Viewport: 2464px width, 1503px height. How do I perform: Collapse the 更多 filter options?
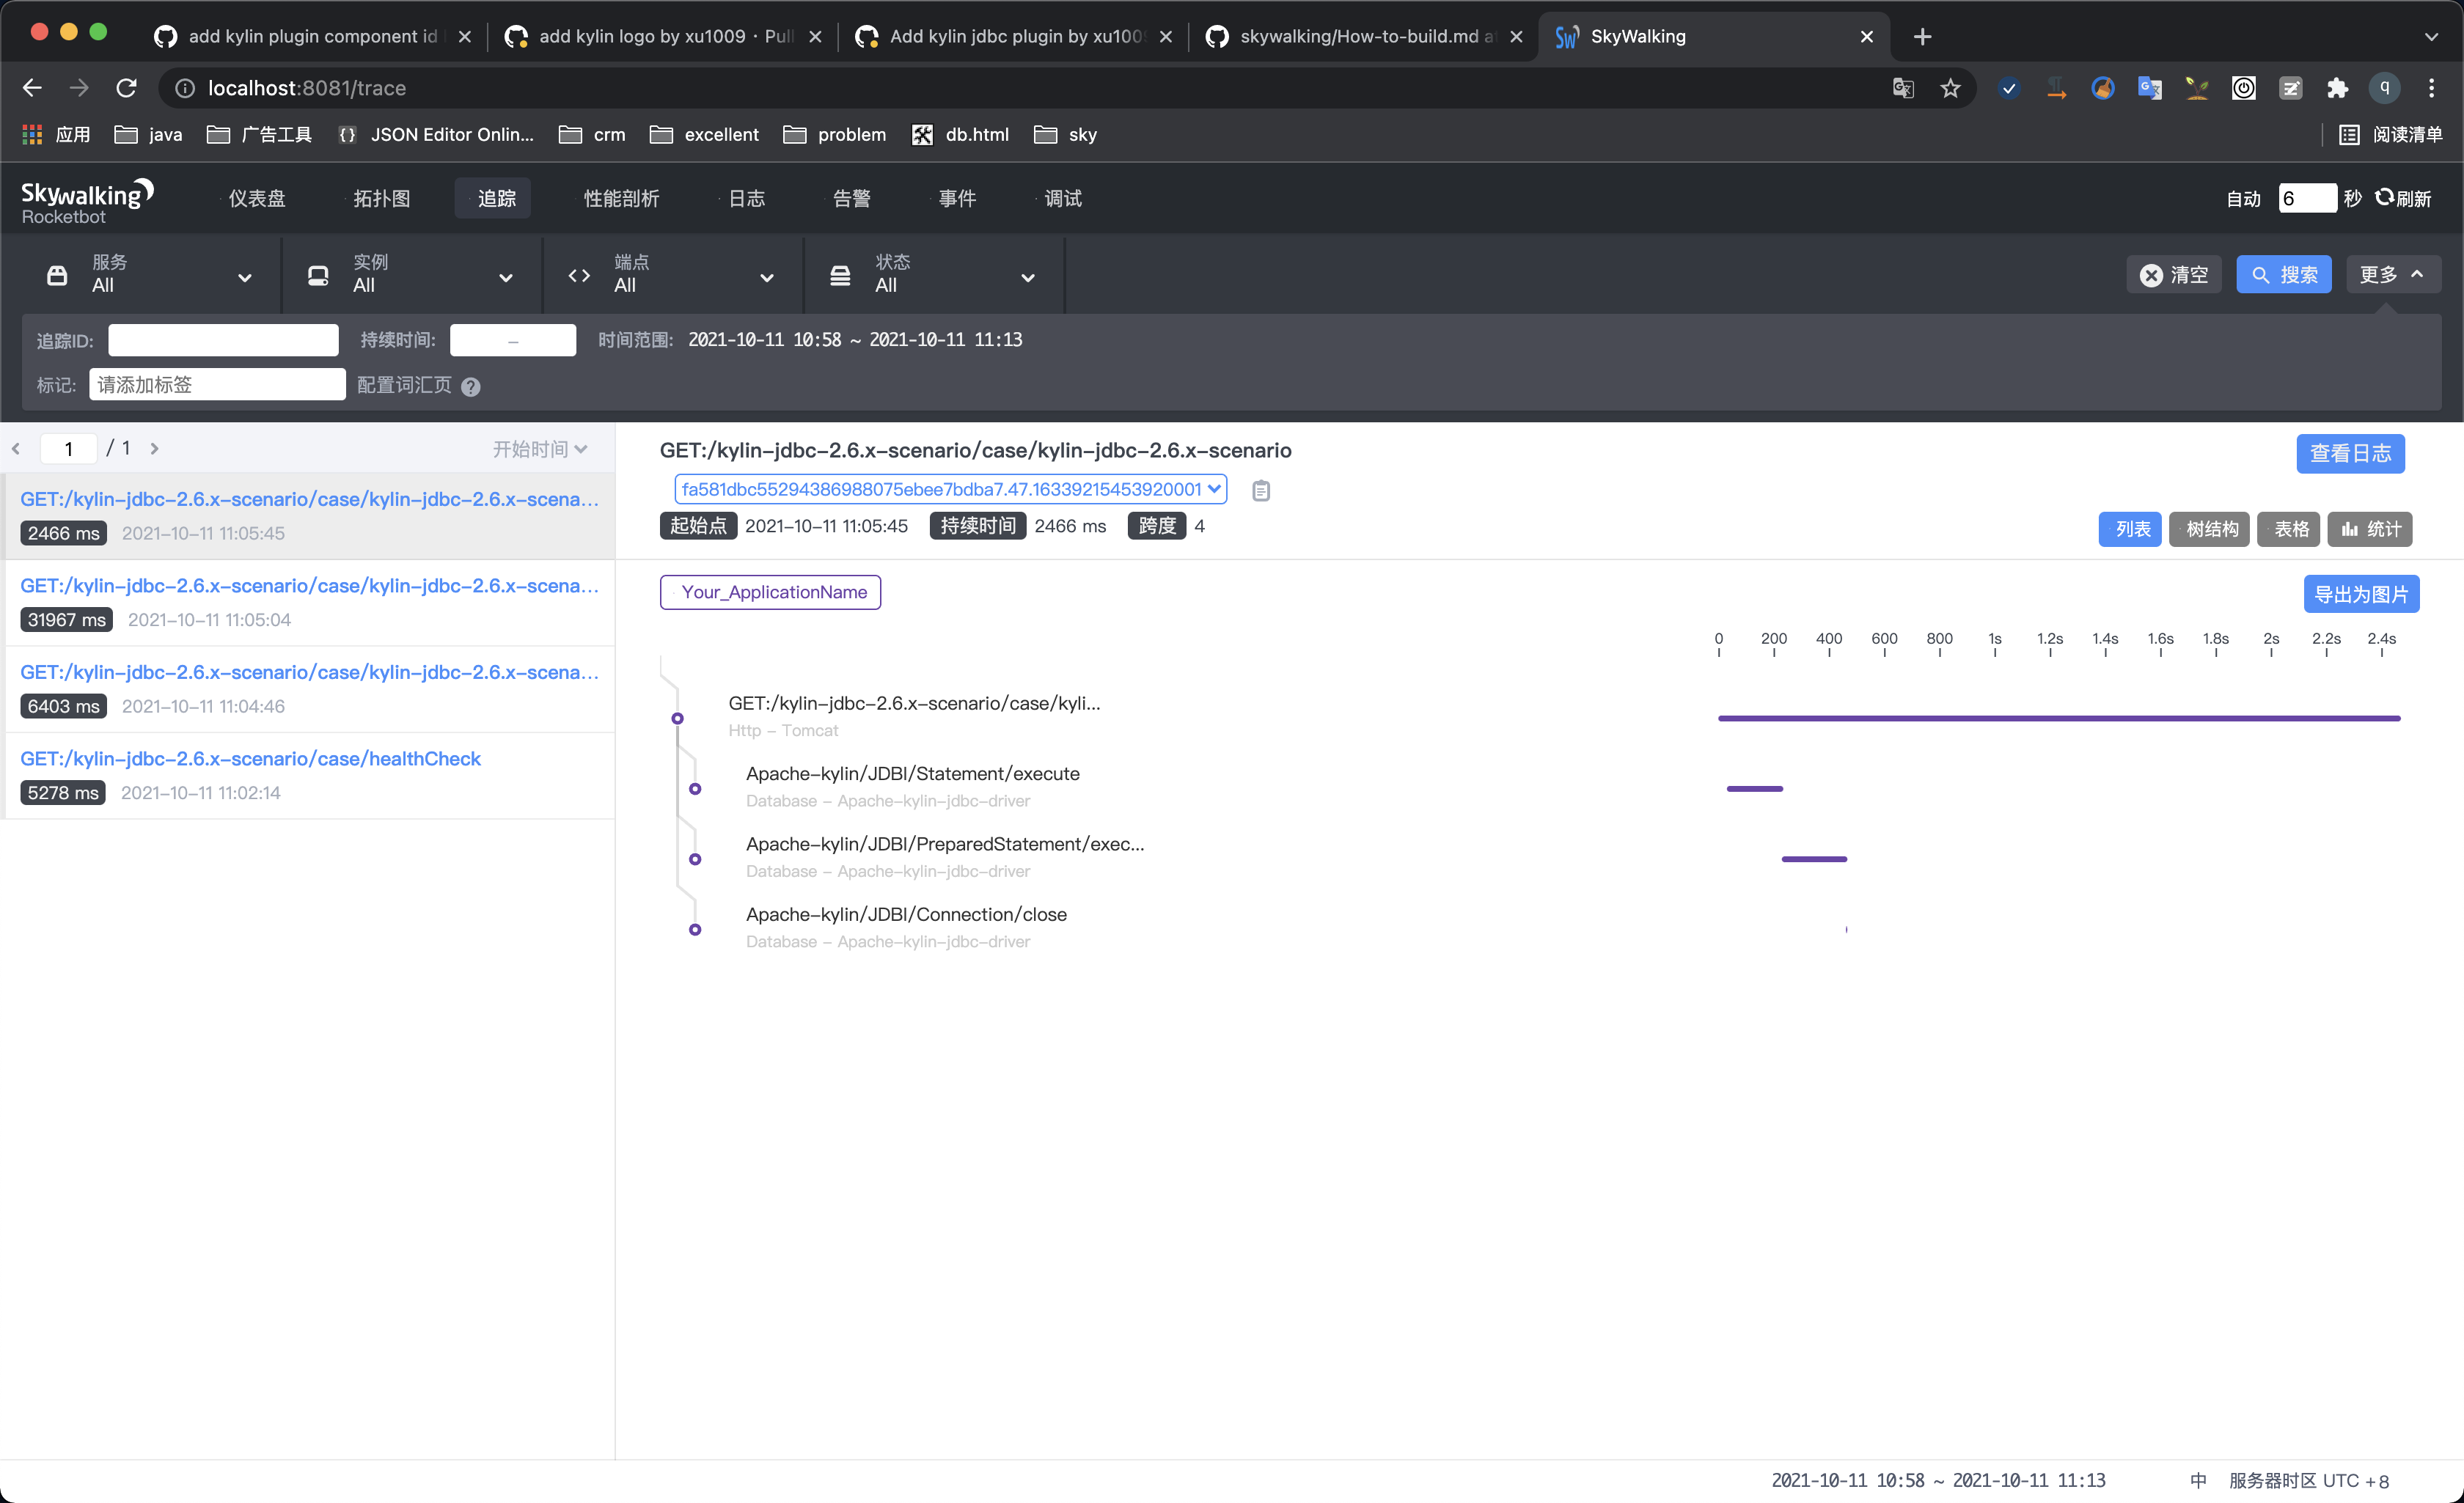[2392, 275]
